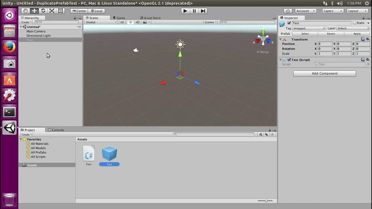
Task: Open the Tag Untagged dropdown
Action: coord(309,28)
